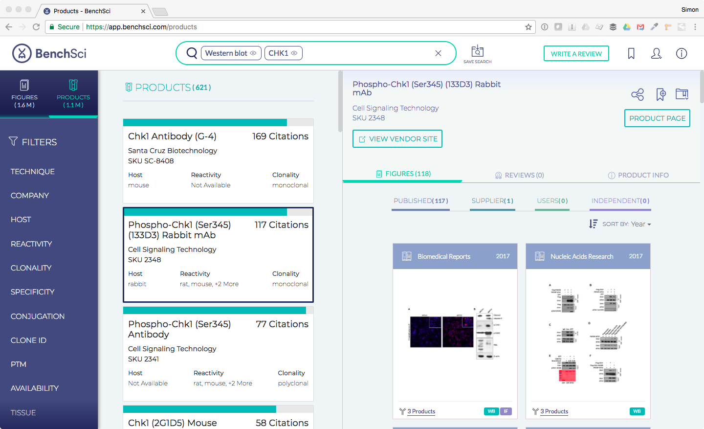Click the View Vendor Site button
Screen dimensions: 704x429
pyautogui.click(x=397, y=139)
